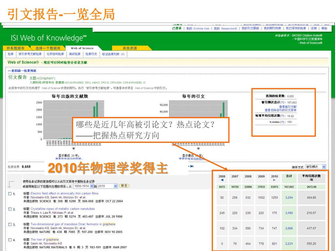Tick checkbox for record 4 The rise of graphene
The height and width of the screenshot is (251, 335).
point(10,240)
